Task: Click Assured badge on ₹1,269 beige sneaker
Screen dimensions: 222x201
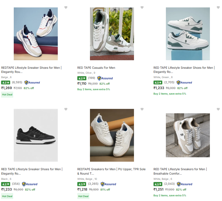Action: click(x=32, y=82)
